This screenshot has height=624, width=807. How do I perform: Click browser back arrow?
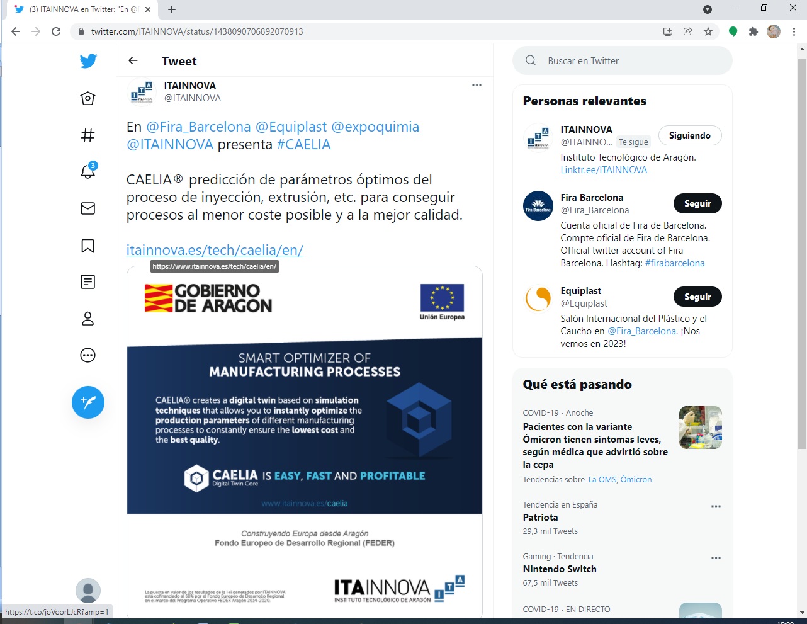[16, 31]
